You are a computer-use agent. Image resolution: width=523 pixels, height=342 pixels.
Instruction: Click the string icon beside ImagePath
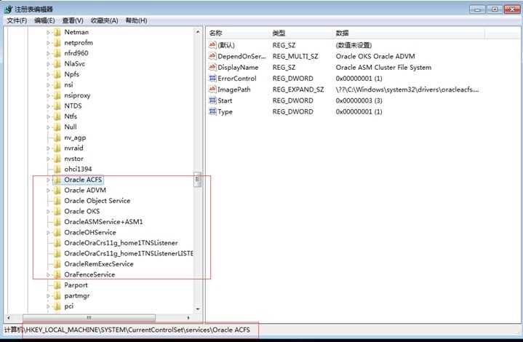(212, 90)
